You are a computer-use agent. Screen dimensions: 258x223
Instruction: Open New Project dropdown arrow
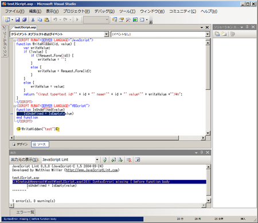pyautogui.click(x=12, y=19)
